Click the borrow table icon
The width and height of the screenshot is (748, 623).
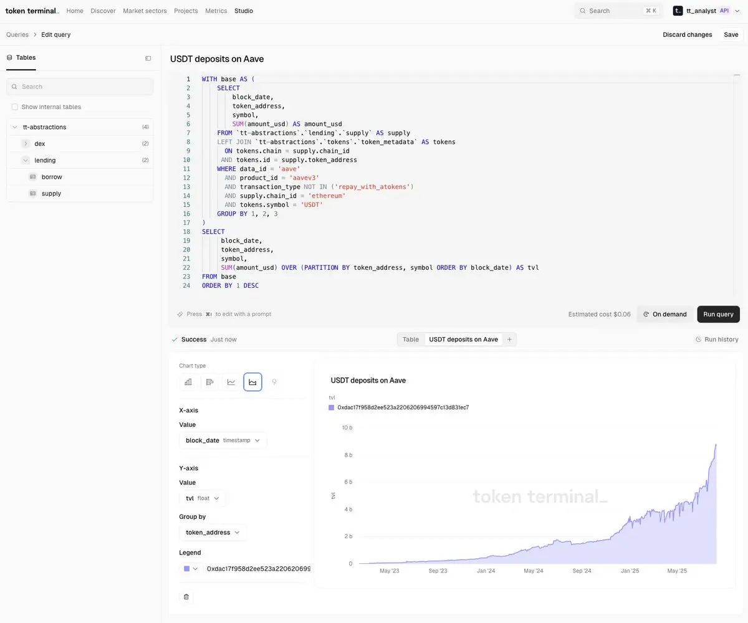(x=33, y=177)
